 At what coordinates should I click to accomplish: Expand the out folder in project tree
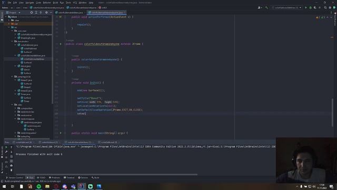[x=9, y=24]
